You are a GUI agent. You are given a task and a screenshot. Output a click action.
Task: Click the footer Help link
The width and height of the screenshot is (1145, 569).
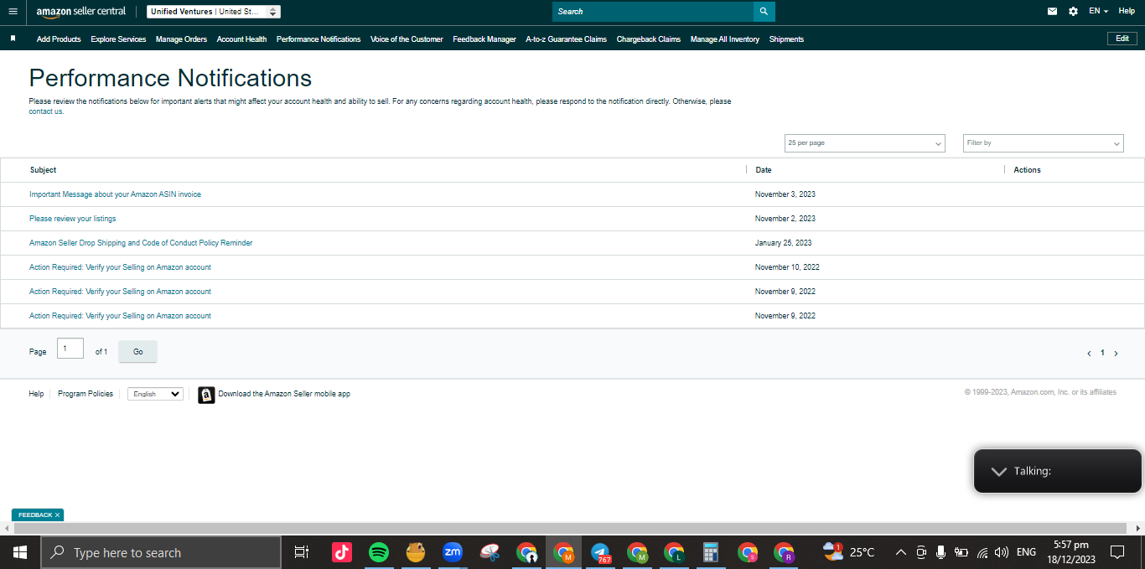pos(36,394)
